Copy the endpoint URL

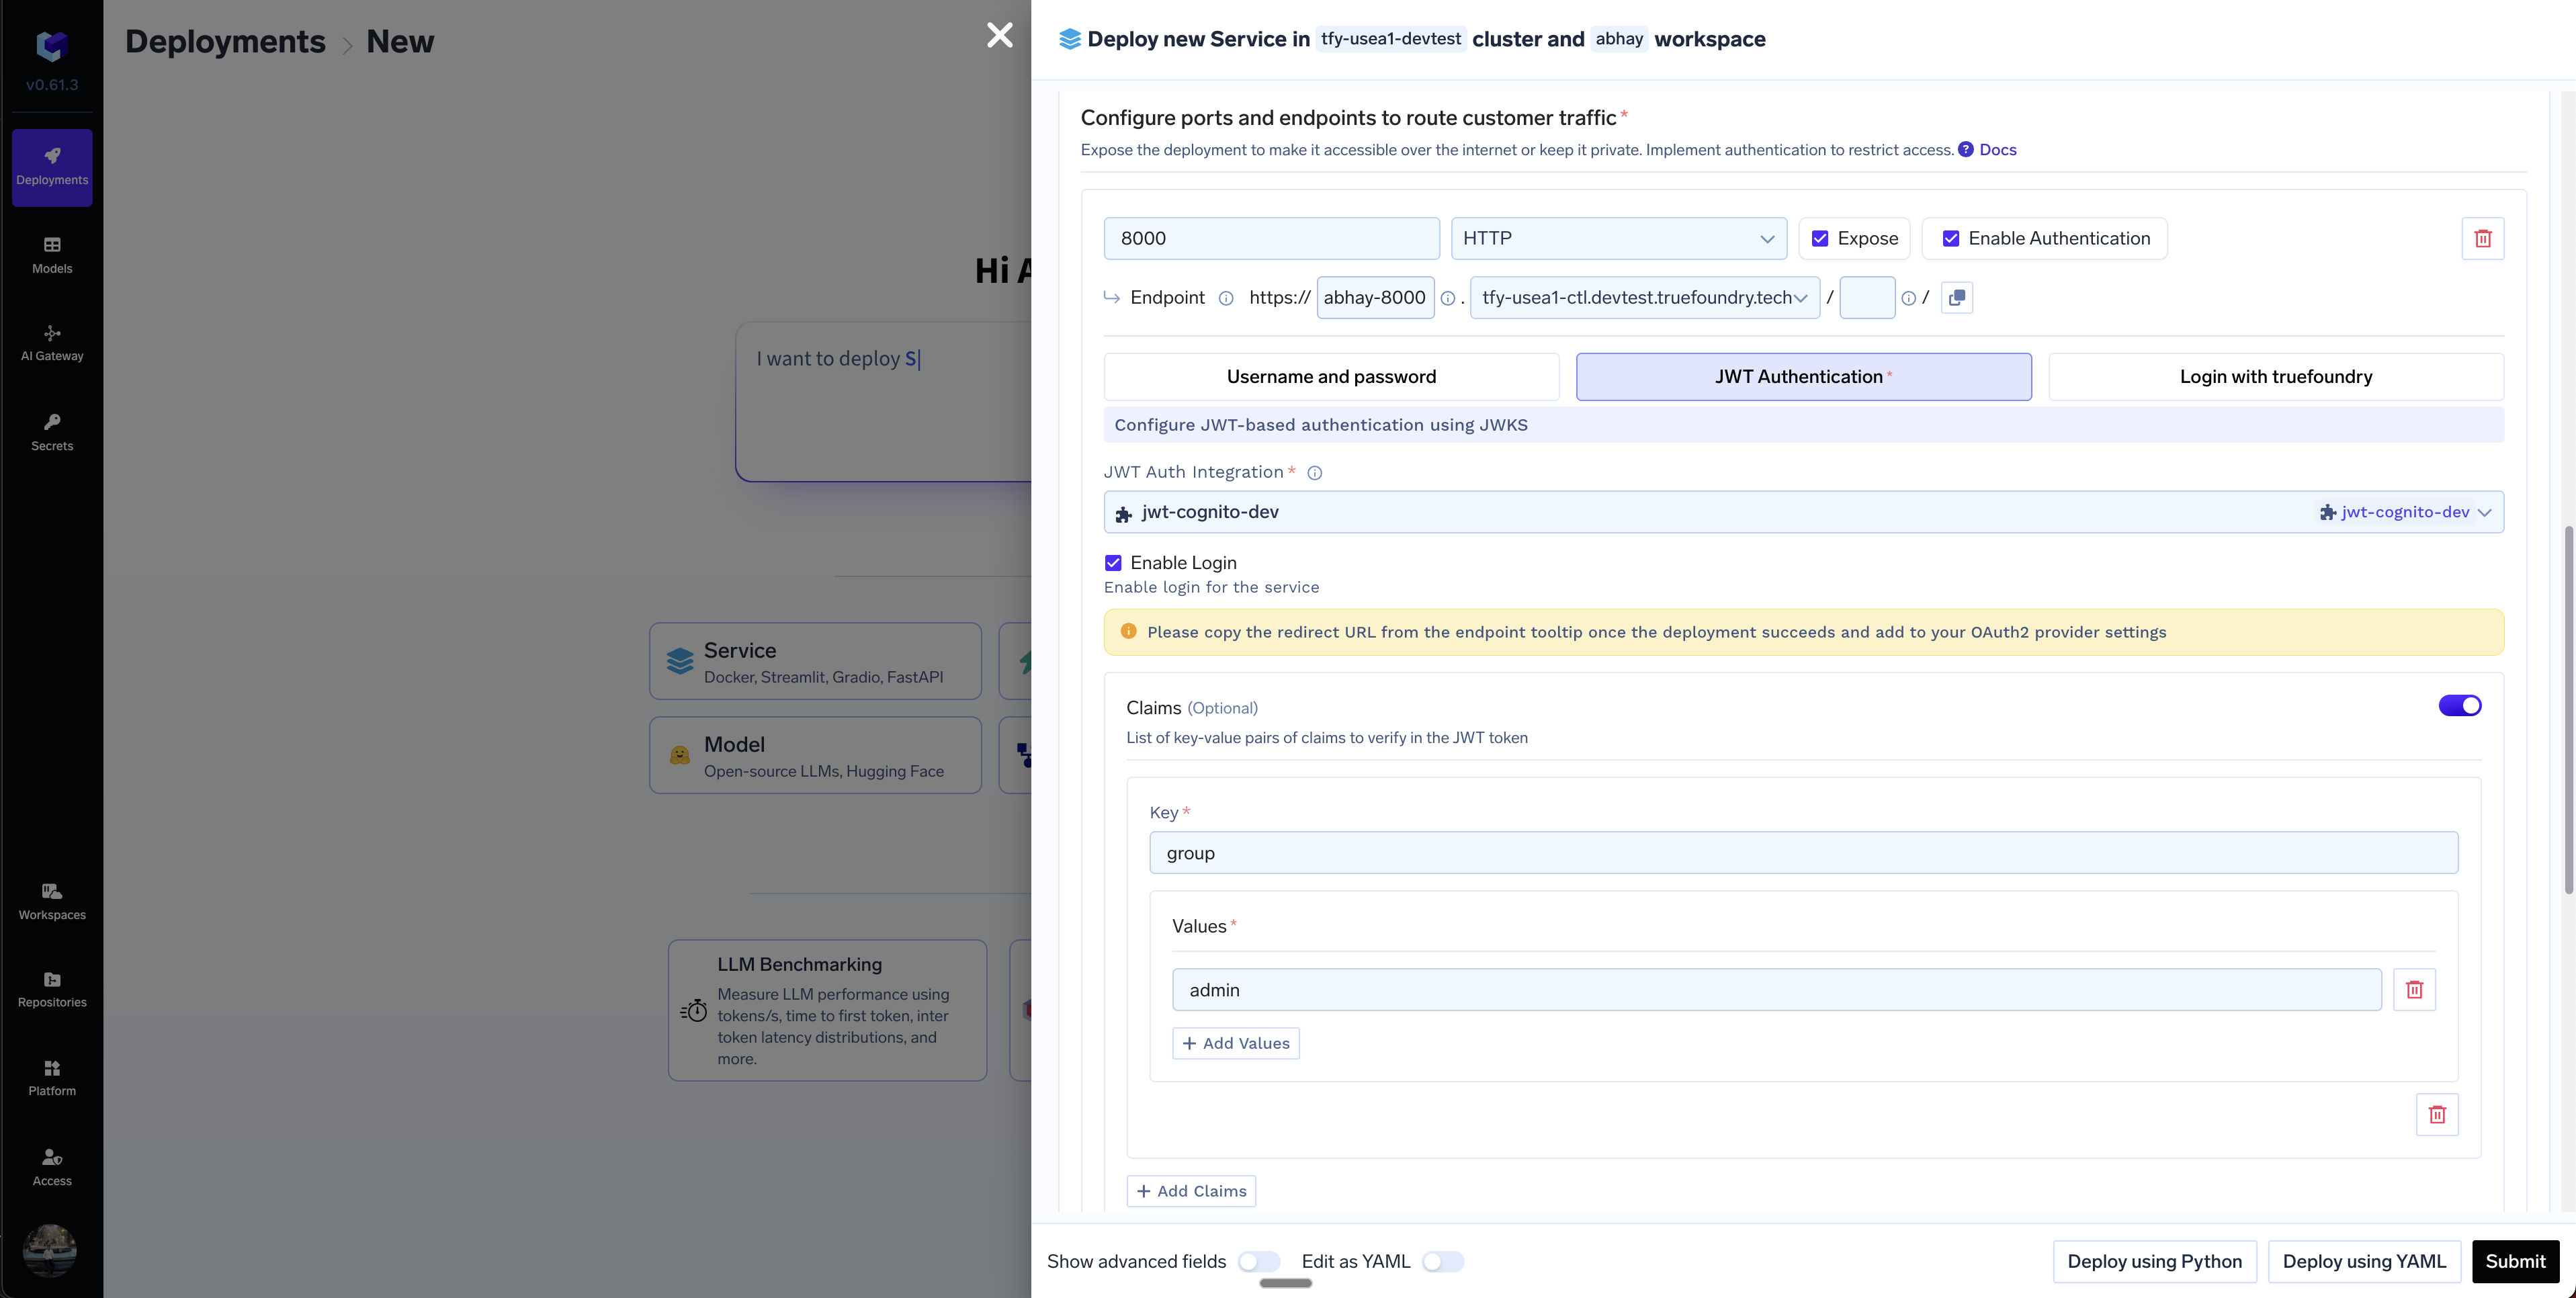[1956, 298]
